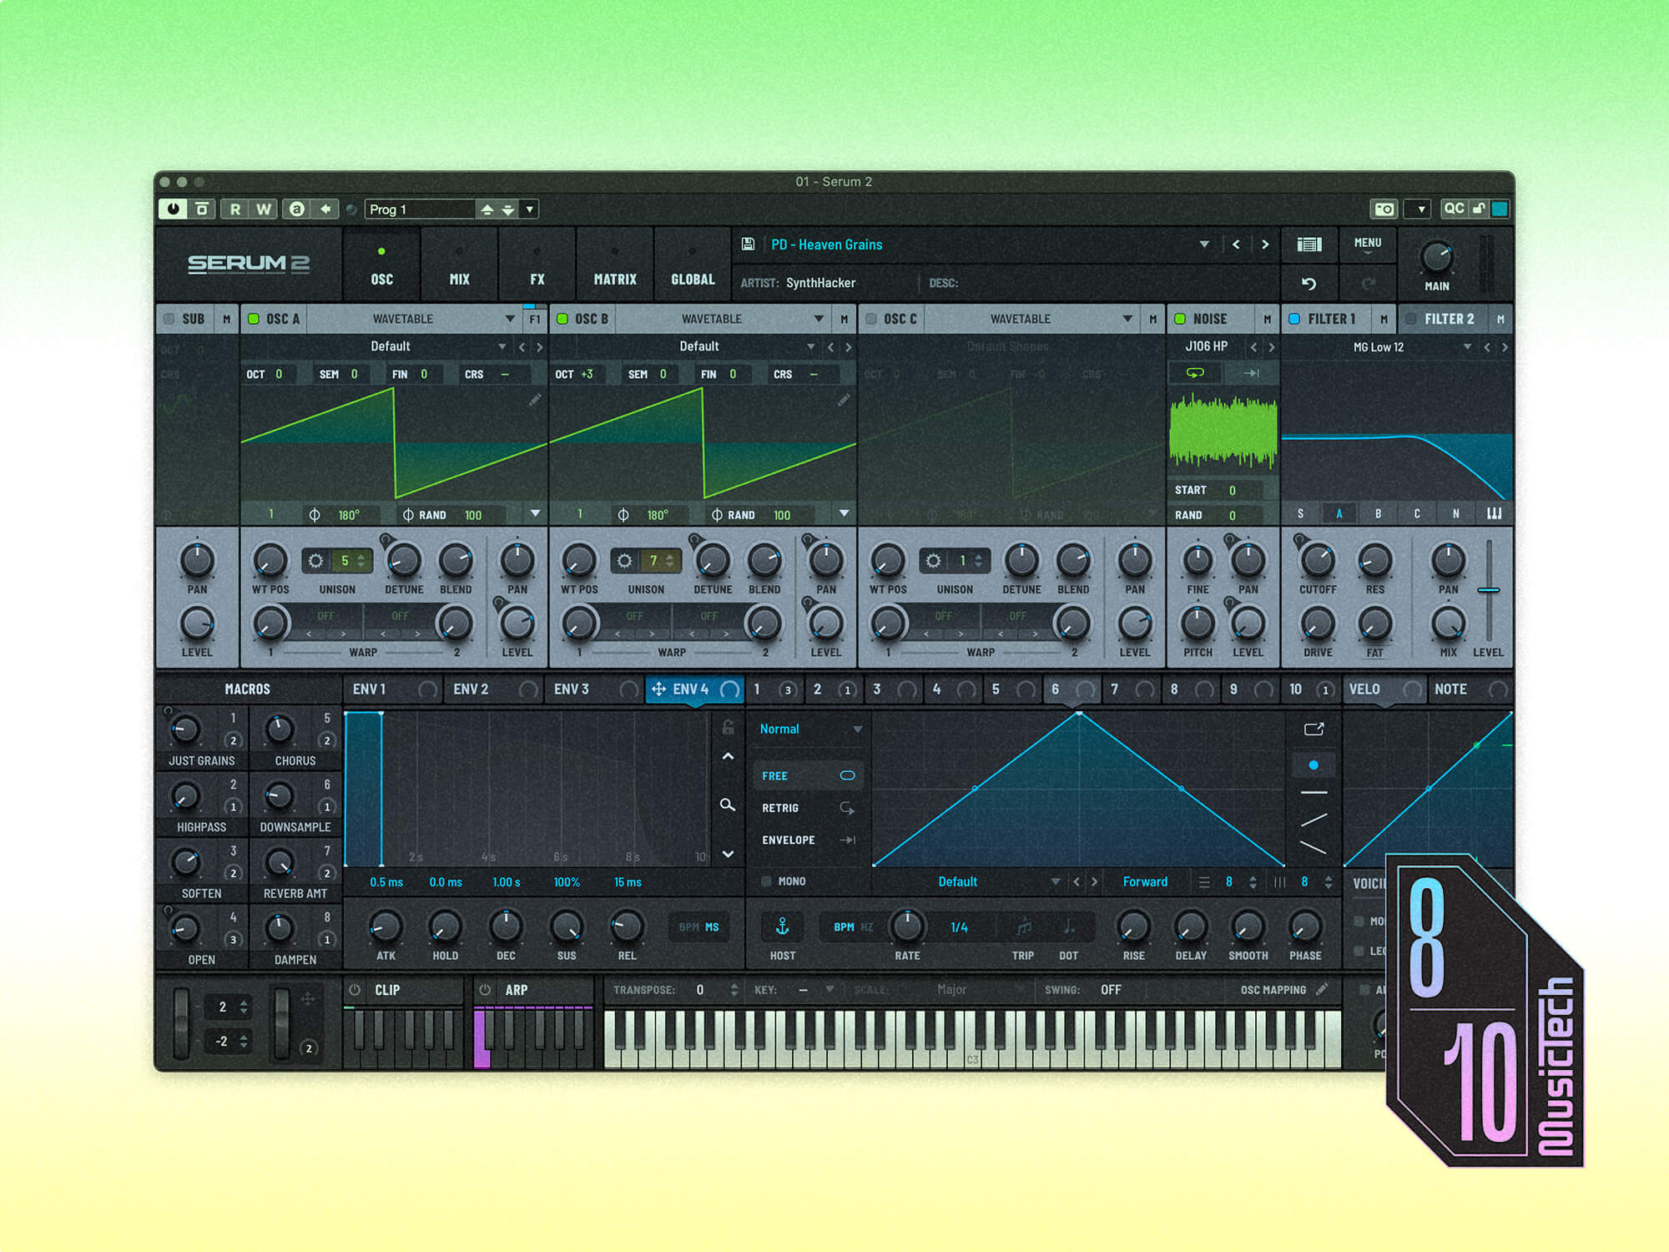Open the preset browser list icon

(1309, 245)
